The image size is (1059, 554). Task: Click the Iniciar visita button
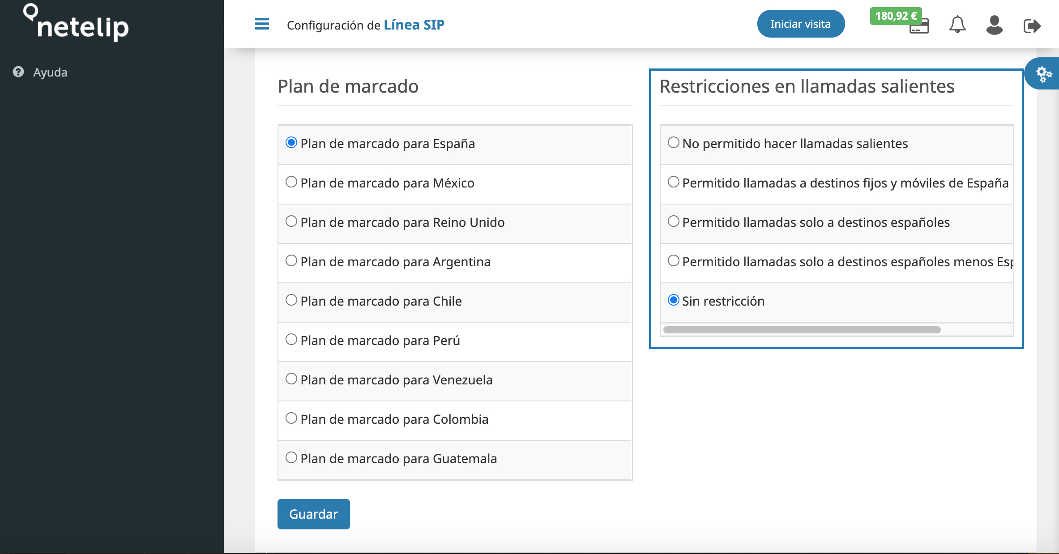(x=801, y=23)
